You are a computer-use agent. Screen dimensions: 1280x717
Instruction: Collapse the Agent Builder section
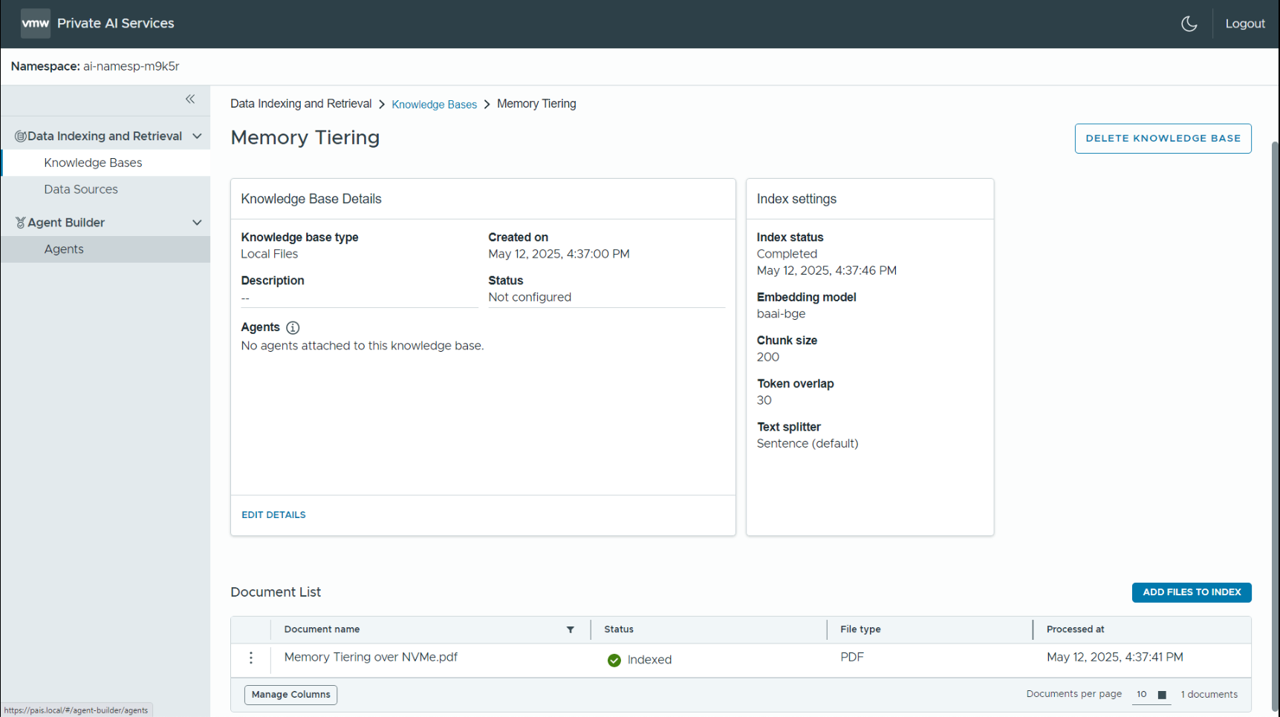click(197, 222)
